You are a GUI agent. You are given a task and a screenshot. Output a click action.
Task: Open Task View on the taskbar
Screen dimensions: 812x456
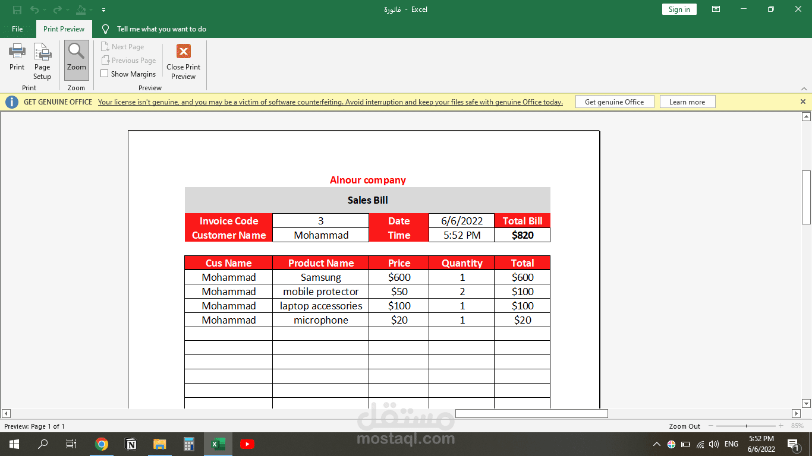point(71,444)
